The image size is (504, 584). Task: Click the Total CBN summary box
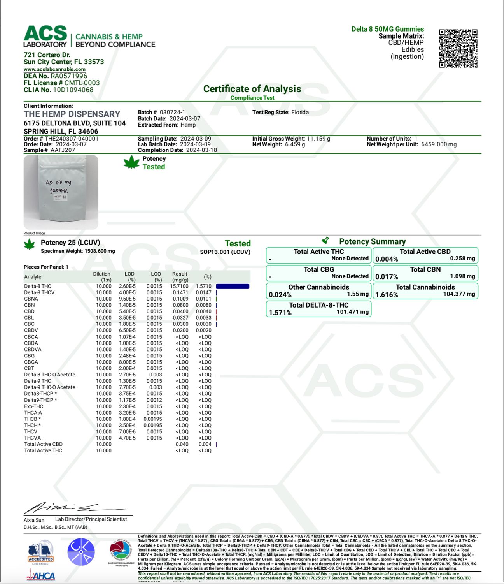click(x=425, y=273)
